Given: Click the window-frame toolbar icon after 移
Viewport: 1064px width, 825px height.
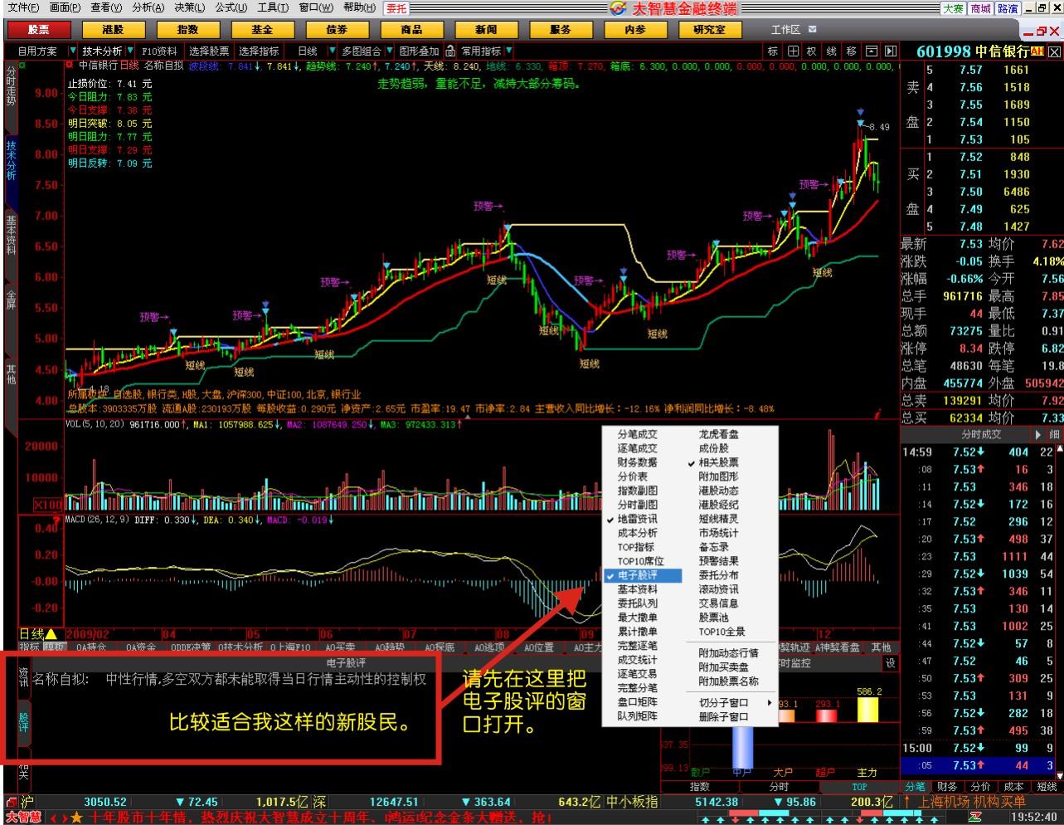Looking at the screenshot, I should click(872, 51).
